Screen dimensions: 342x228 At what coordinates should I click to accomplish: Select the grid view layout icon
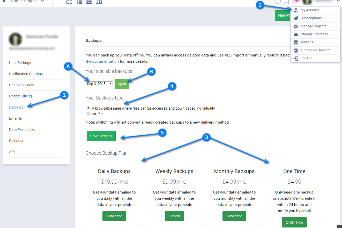[89, 2]
